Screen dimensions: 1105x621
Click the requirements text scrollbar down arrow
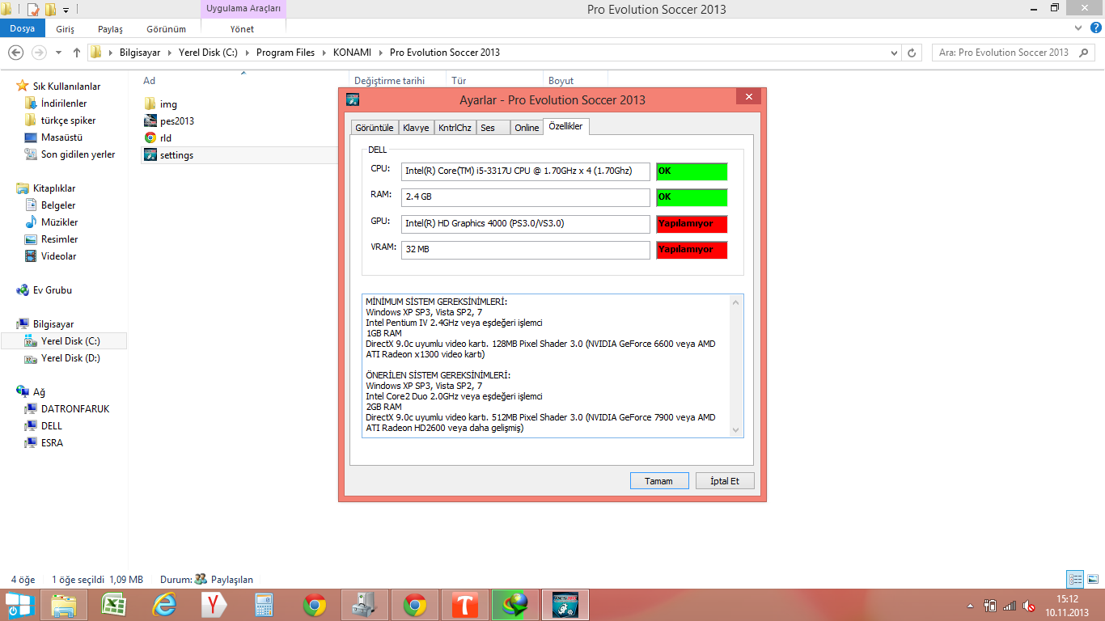coord(735,430)
